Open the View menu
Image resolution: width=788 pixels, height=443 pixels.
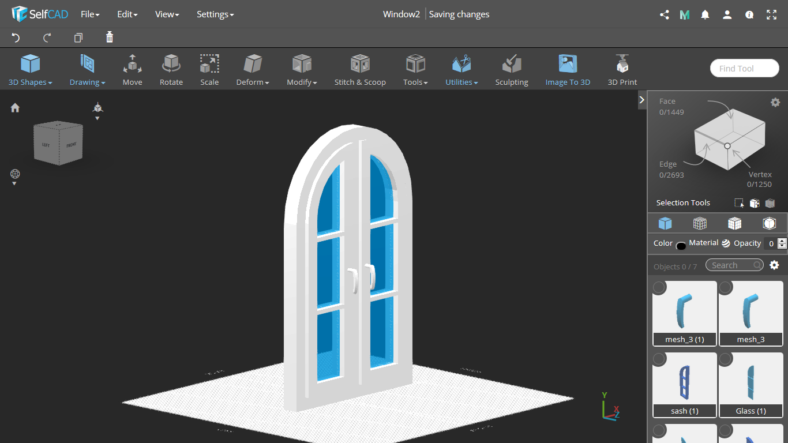(167, 14)
